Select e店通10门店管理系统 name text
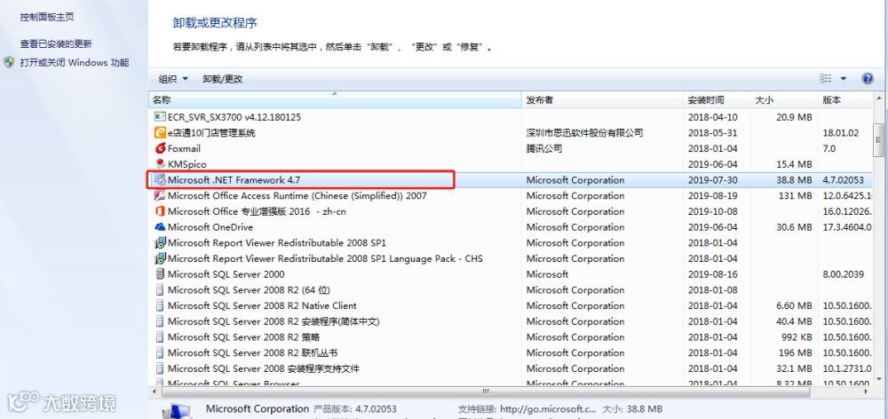888x419 pixels. click(x=211, y=133)
